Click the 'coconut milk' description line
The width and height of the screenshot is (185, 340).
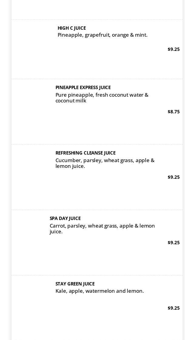[71, 101]
